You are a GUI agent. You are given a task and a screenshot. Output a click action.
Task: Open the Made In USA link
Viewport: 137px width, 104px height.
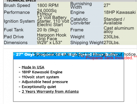[x=33, y=67]
